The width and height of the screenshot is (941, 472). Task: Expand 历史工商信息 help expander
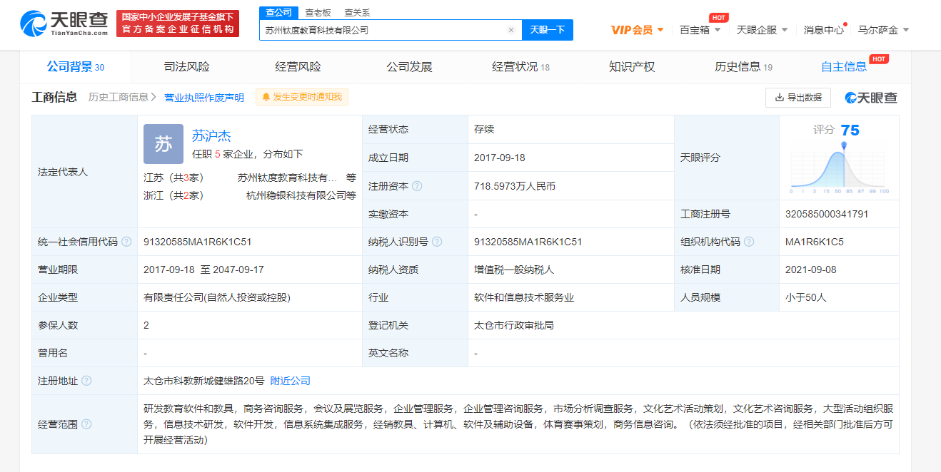coord(122,97)
